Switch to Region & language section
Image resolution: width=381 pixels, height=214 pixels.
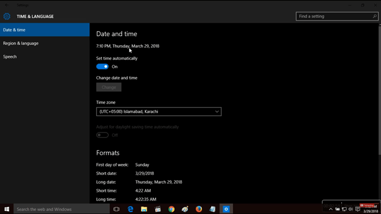pos(45,43)
